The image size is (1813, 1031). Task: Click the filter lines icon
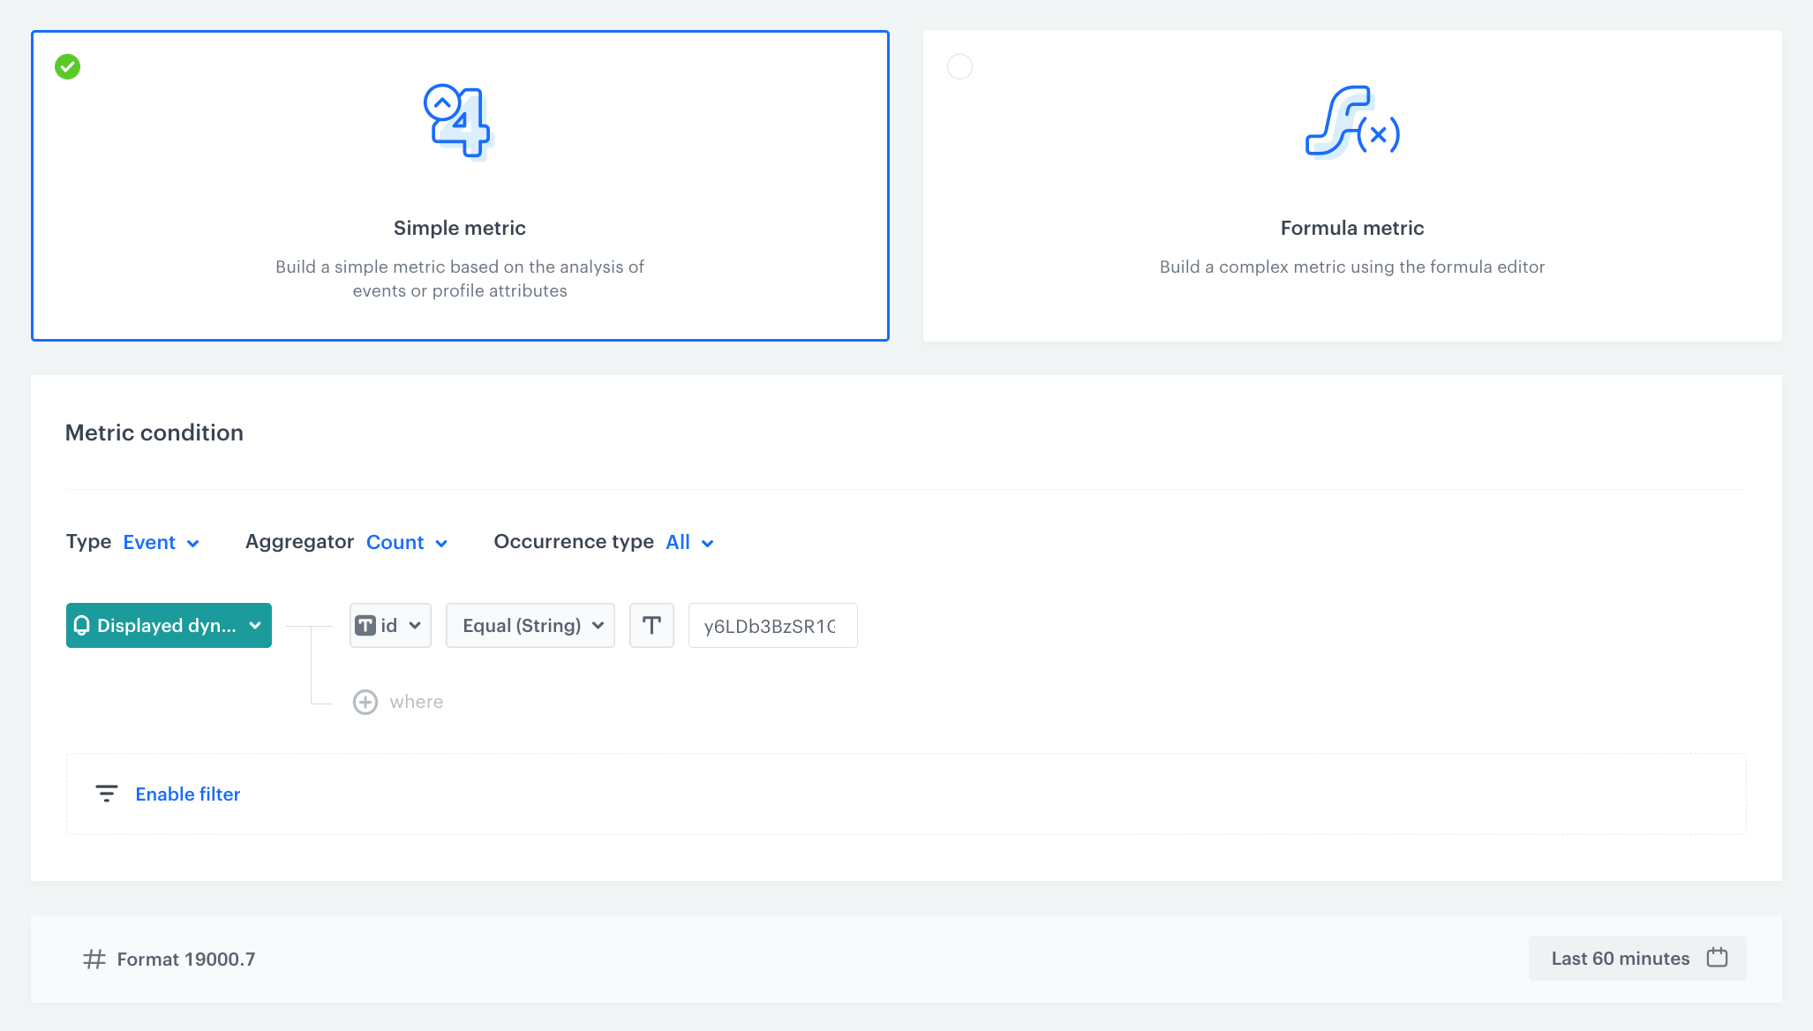(106, 794)
